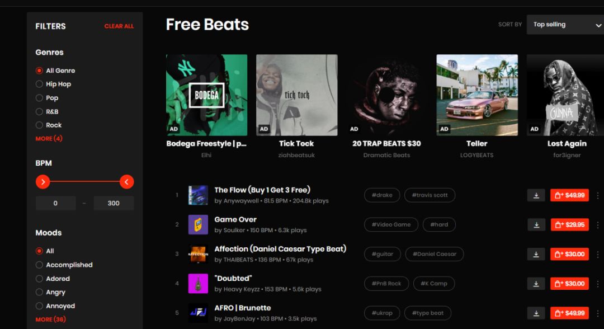Download AFRO | Brunette beat
The image size is (604, 329).
[536, 313]
